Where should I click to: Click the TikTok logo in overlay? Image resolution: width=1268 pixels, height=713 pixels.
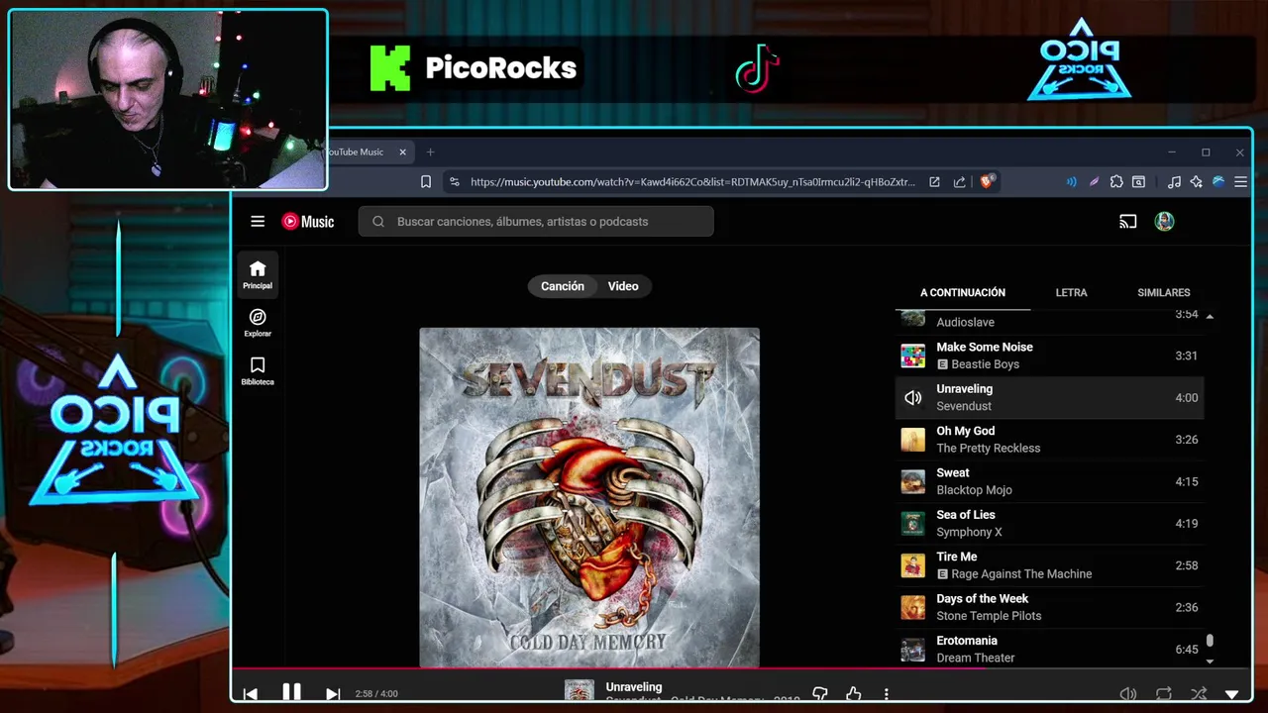click(x=758, y=68)
